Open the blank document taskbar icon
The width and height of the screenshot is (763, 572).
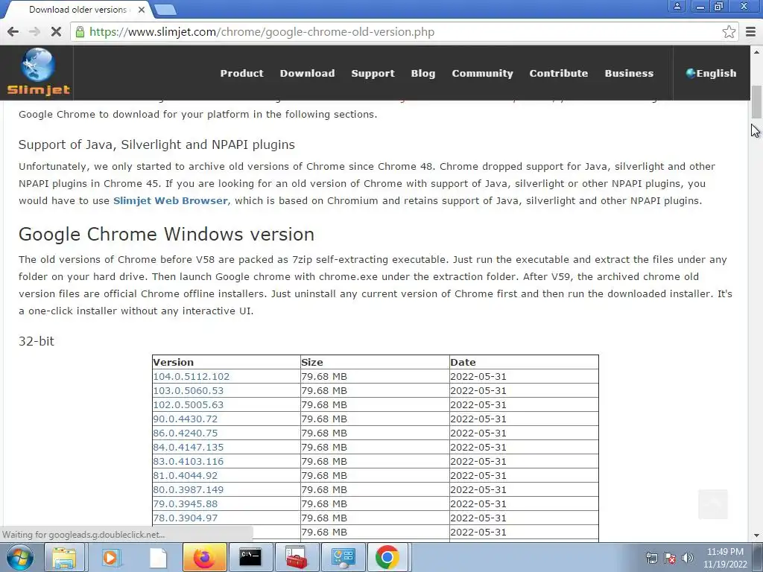tap(158, 557)
